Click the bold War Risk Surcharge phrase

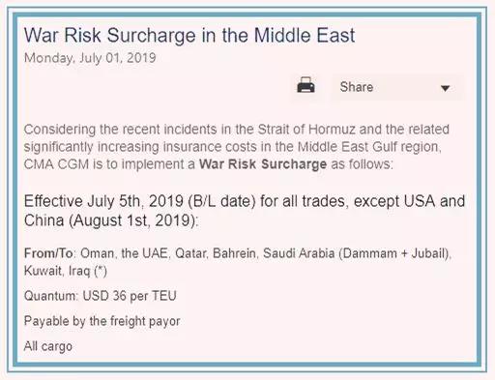[x=263, y=164]
